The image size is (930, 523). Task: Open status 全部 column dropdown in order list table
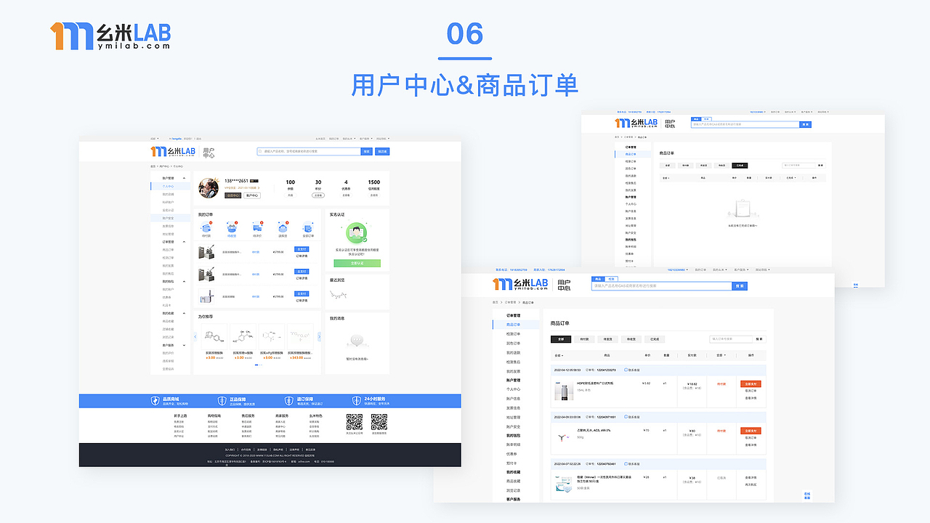721,355
